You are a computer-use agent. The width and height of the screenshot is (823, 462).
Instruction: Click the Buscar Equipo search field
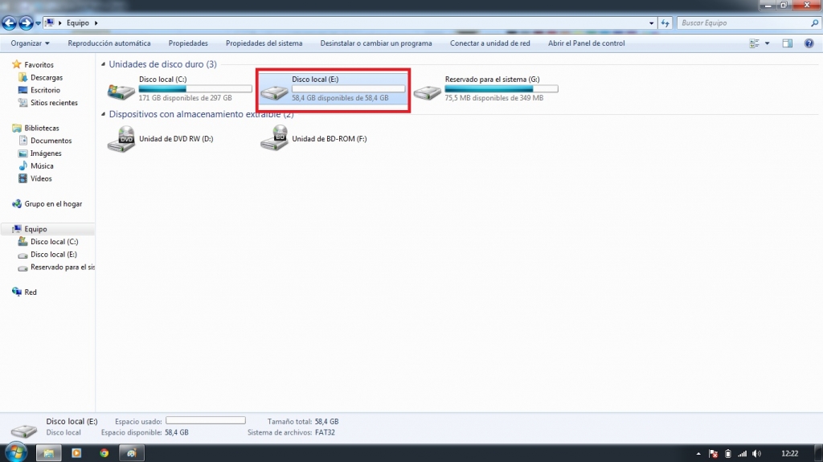point(739,23)
